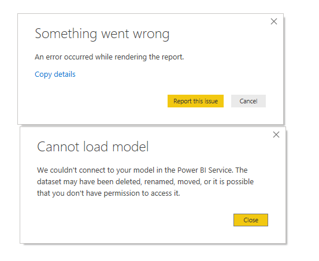This screenshot has height=261, width=319.
Task: Send feedback using the yellow Report button
Action: (195, 101)
